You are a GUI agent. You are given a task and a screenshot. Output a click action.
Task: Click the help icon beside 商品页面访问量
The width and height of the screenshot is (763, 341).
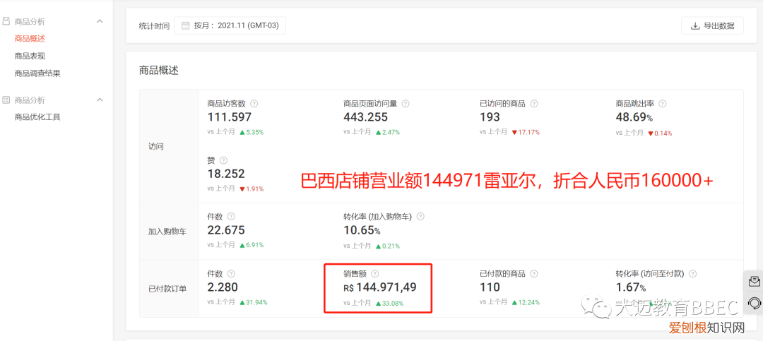point(406,104)
